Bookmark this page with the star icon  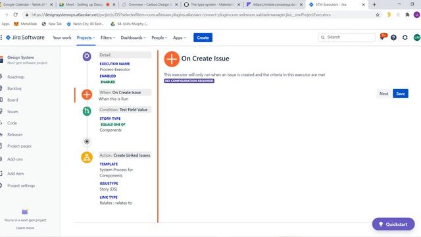click(x=378, y=14)
